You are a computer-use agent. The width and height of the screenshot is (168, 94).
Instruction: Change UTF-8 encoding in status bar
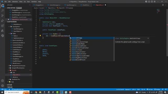134,89
